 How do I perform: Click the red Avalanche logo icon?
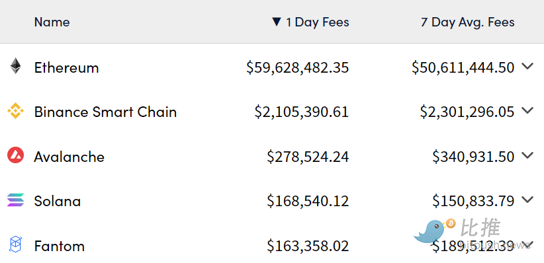(x=15, y=155)
